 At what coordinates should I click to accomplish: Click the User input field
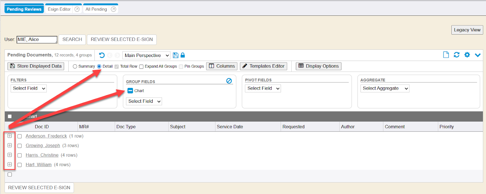click(x=37, y=39)
